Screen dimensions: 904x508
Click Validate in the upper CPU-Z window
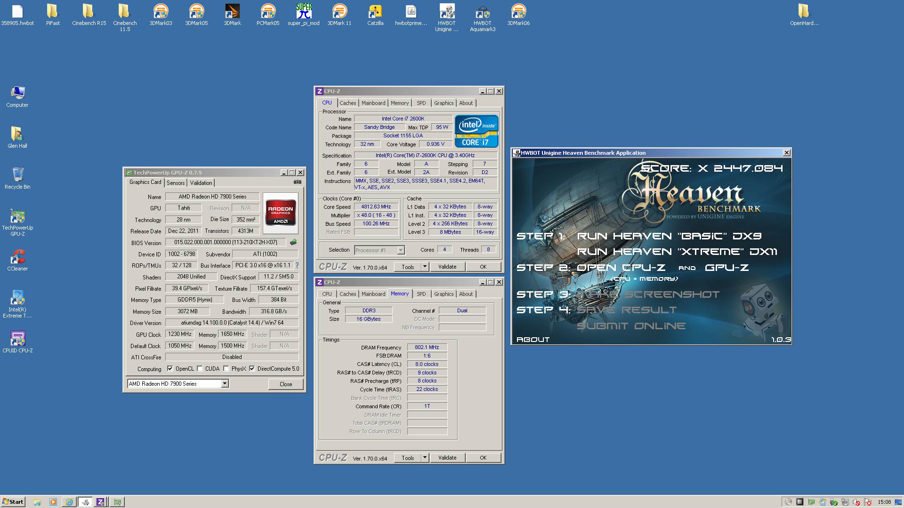447,267
